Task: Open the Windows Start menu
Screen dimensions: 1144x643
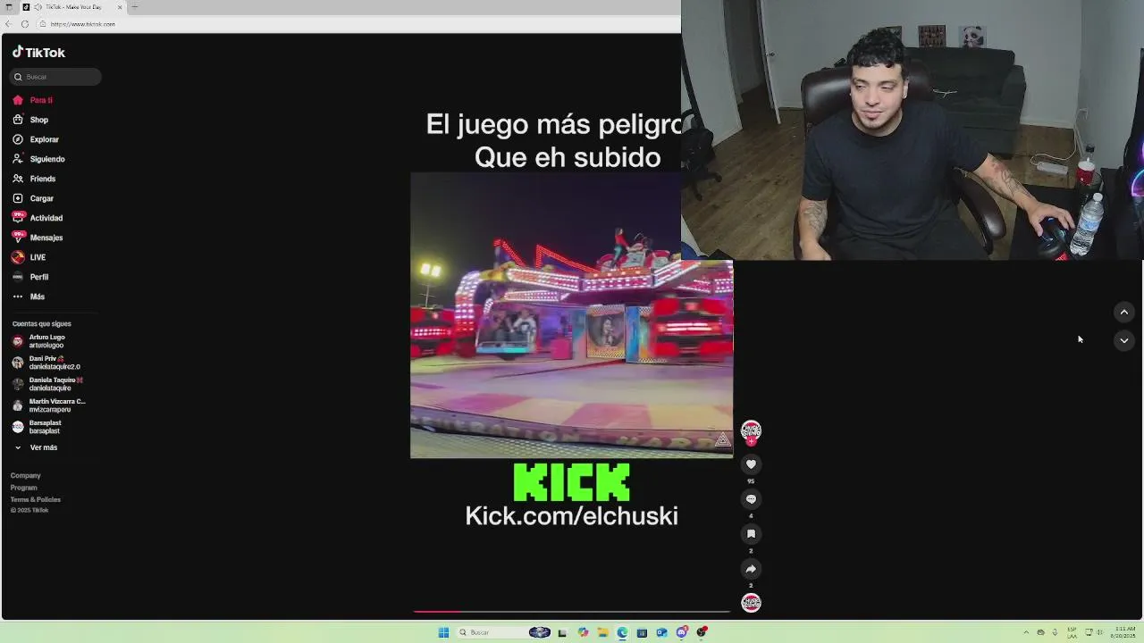Action: [443, 632]
